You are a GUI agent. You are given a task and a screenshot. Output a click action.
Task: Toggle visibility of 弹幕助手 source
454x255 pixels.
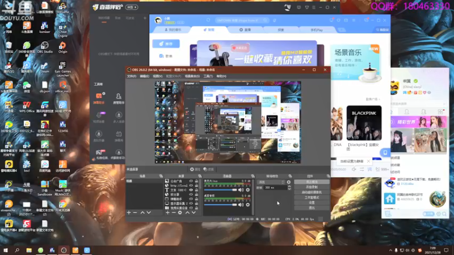[191, 199]
